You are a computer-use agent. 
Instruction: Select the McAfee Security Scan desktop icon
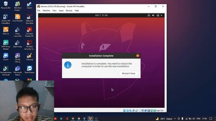[29, 45]
